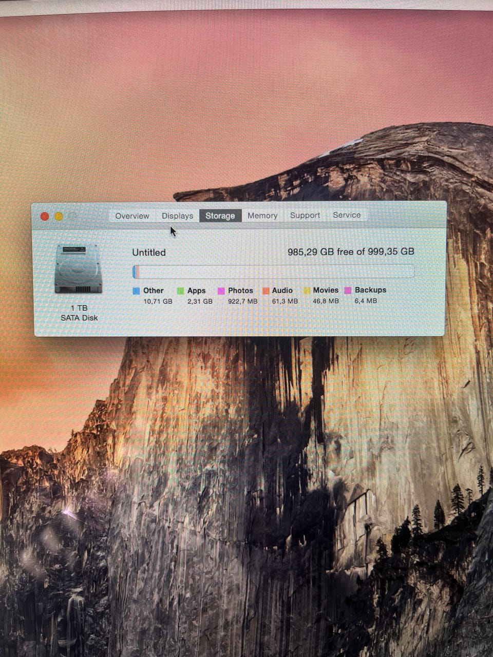Viewport: 493px width, 657px height.
Task: Open the Service tab
Action: (347, 215)
